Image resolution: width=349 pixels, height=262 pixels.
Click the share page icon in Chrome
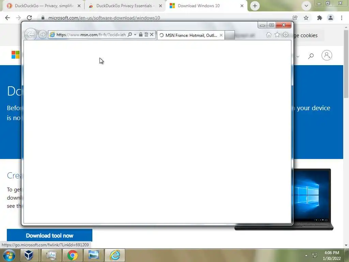click(295, 18)
